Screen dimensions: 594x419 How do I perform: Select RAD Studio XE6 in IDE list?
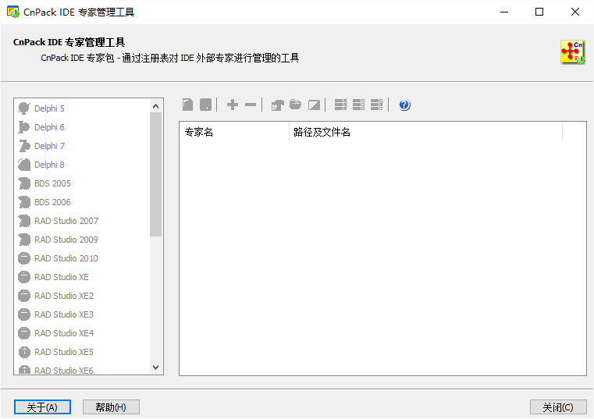(82, 370)
